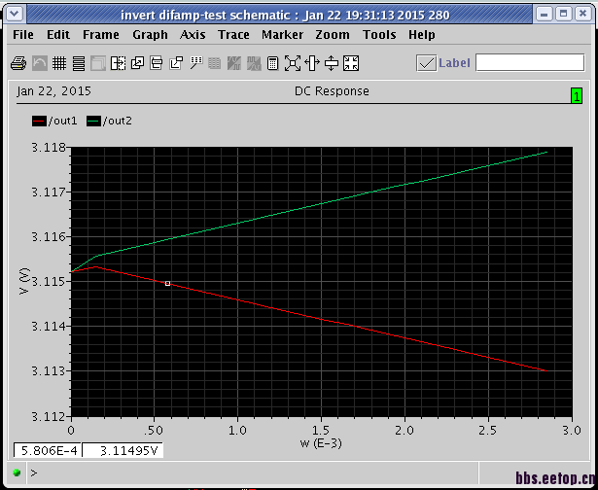Click the command prompt line at bottom
Image resolution: width=598 pixels, height=490 pixels.
(252, 473)
